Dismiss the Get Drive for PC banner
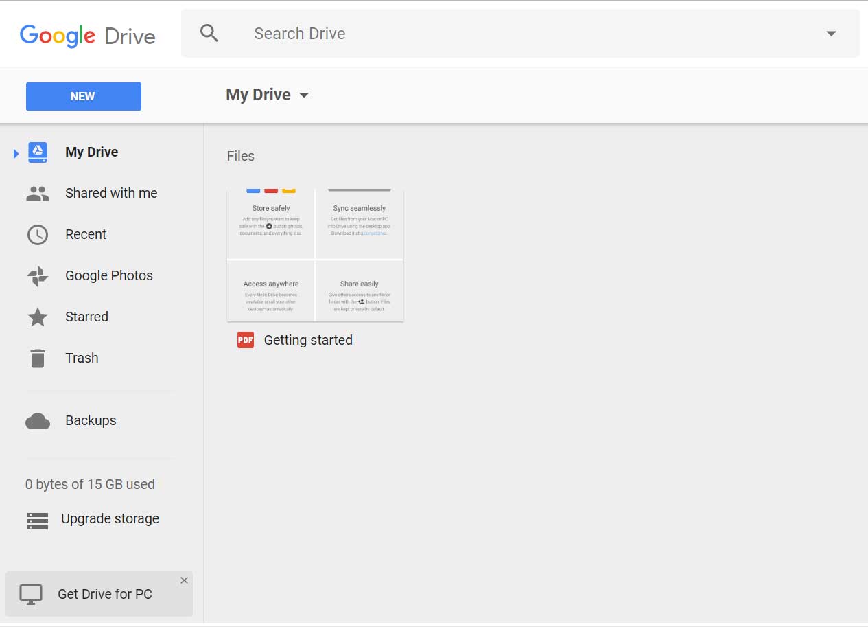Image resolution: width=868 pixels, height=627 pixels. pyautogui.click(x=184, y=580)
